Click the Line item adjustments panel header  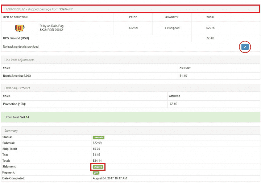click(x=19, y=60)
